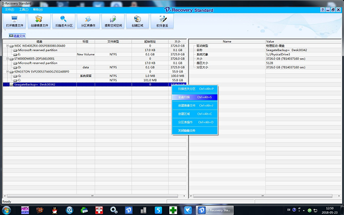Click the D-Recovery Sta... taskbar button
This screenshot has height=215, width=344.
tap(215, 210)
